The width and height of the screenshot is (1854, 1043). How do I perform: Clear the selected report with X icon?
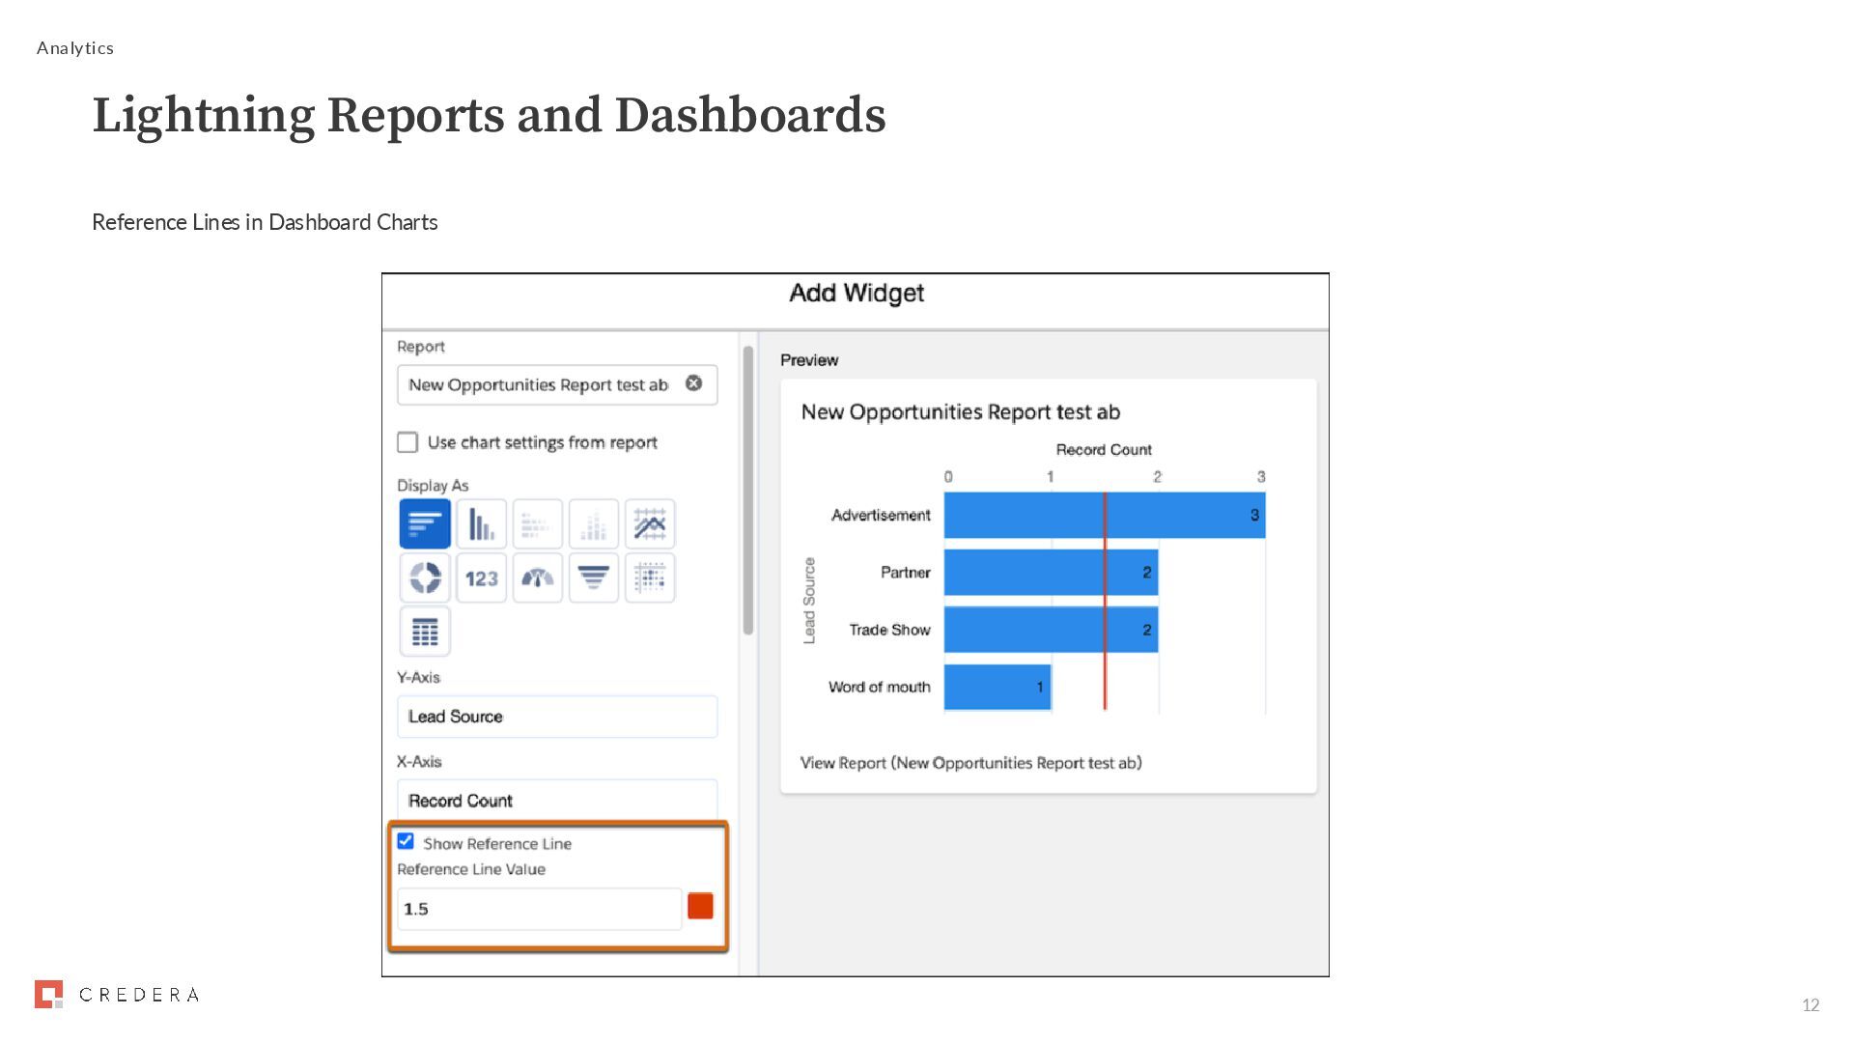pos(693,383)
